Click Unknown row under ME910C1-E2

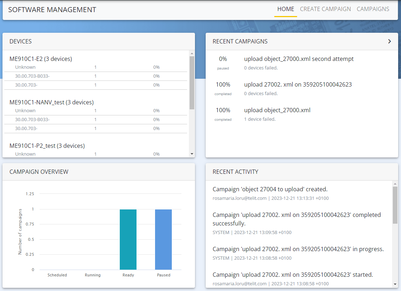(96, 67)
